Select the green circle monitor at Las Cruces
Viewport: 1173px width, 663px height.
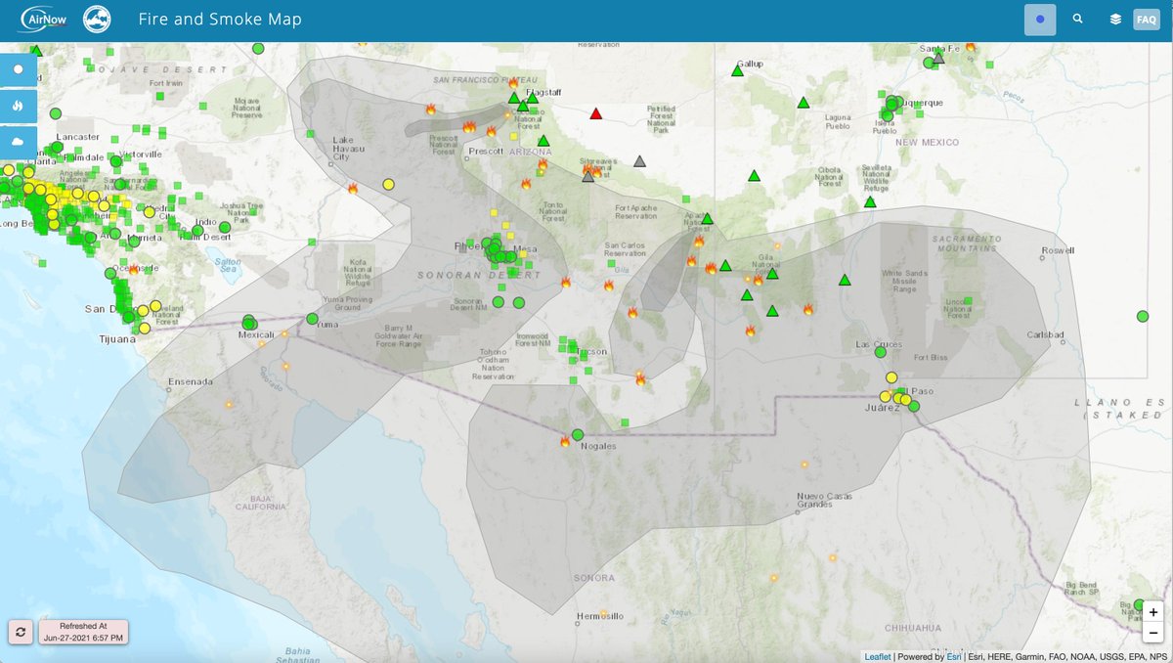(880, 352)
